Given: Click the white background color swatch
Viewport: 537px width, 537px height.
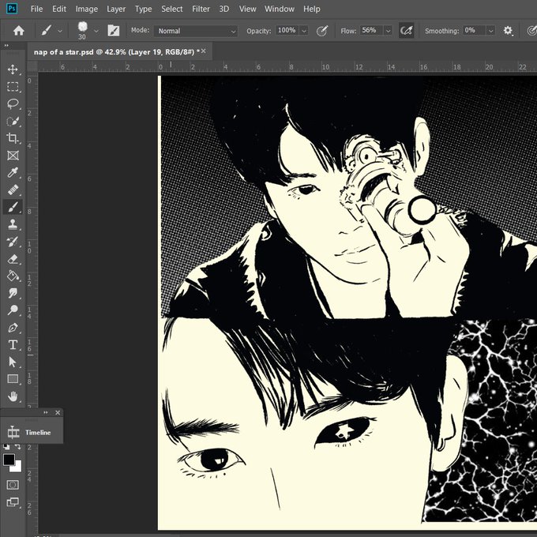Looking at the screenshot, I should click(x=17, y=468).
